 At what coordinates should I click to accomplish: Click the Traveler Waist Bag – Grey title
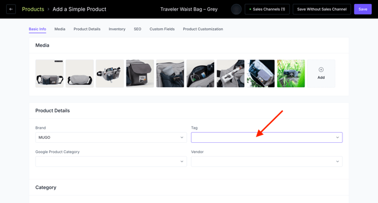click(189, 9)
